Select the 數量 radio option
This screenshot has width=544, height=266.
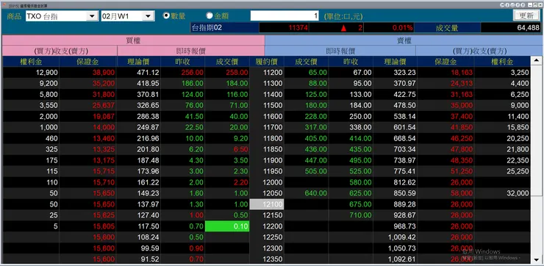[x=166, y=15]
